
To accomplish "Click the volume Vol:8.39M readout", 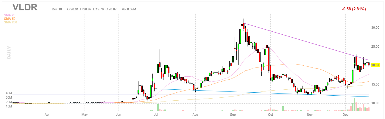I will click(129, 9).
